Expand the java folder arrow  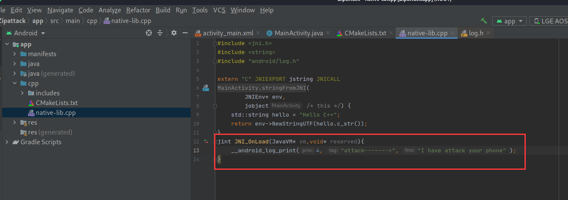click(x=14, y=64)
